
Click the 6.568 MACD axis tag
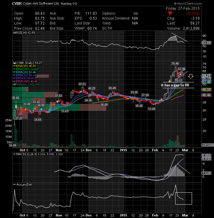click(206, 155)
